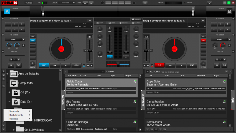Click the browser search field
The width and height of the screenshot is (236, 133).
86,72
